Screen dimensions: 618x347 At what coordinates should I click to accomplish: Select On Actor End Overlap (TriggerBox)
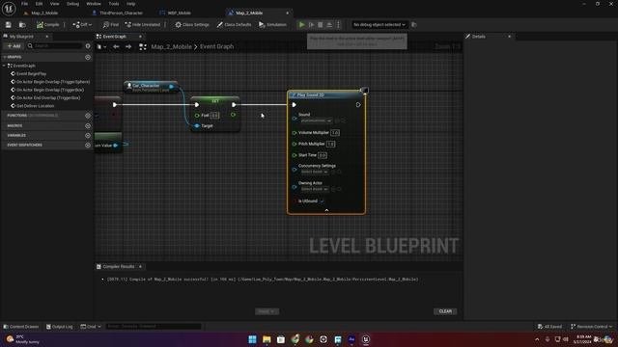(48, 98)
